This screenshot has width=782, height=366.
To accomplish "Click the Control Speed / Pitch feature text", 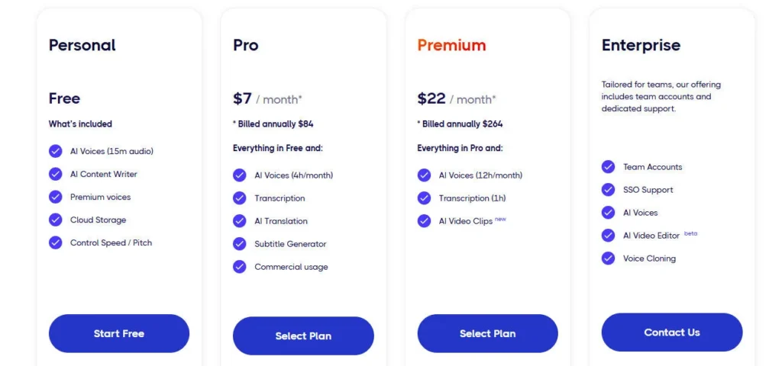I will tap(111, 242).
